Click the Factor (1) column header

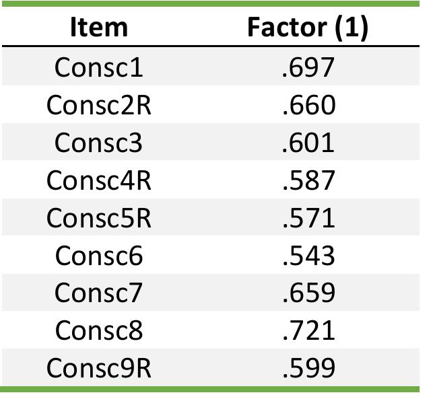[308, 28]
